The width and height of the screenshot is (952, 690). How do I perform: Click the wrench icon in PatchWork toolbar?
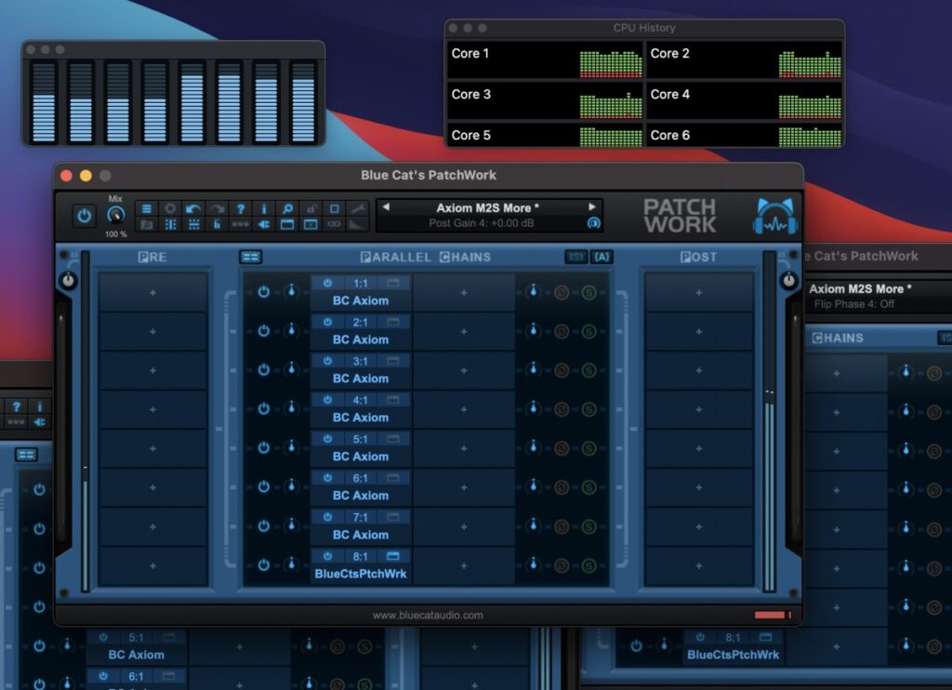[358, 208]
